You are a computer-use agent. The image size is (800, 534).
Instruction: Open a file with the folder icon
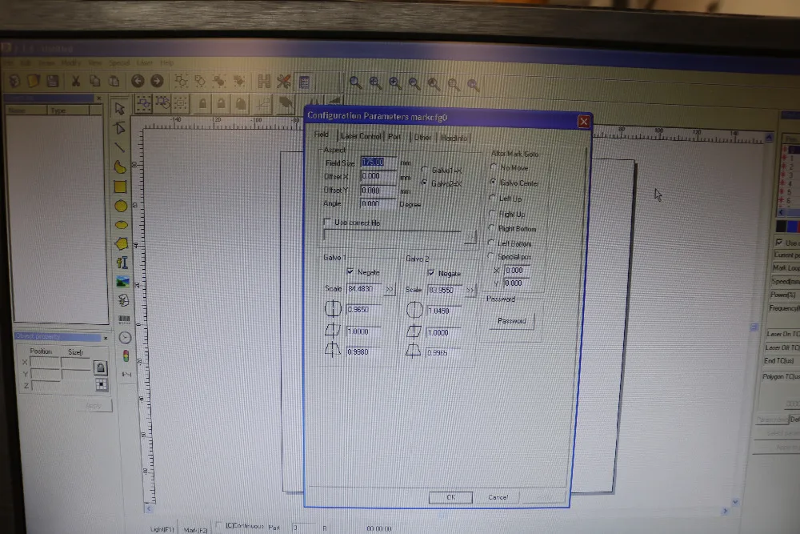point(33,81)
